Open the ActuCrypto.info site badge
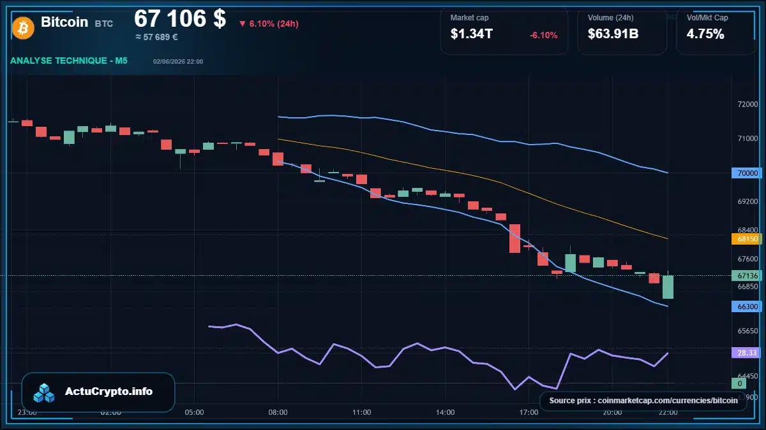The height and width of the screenshot is (430, 766). (x=98, y=392)
